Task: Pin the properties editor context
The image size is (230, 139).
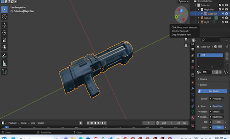Action: coord(227,47)
